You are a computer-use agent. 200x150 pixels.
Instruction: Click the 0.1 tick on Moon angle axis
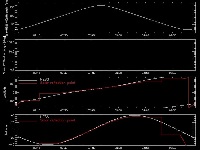12,70
